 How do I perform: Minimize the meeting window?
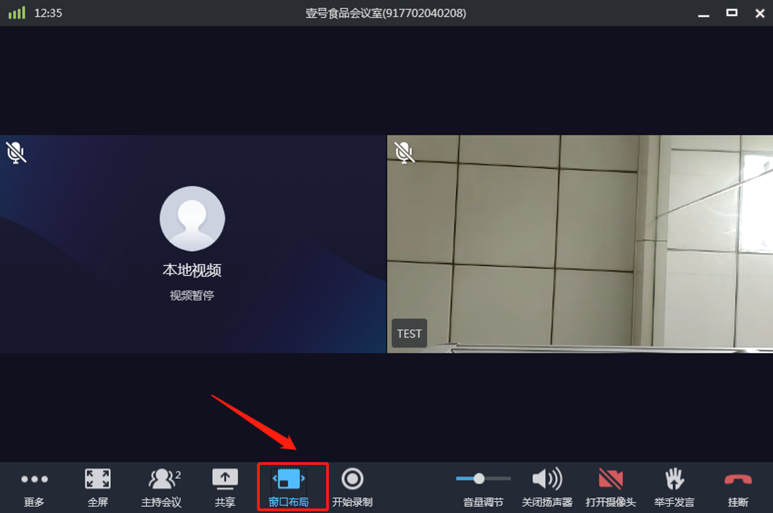[703, 14]
